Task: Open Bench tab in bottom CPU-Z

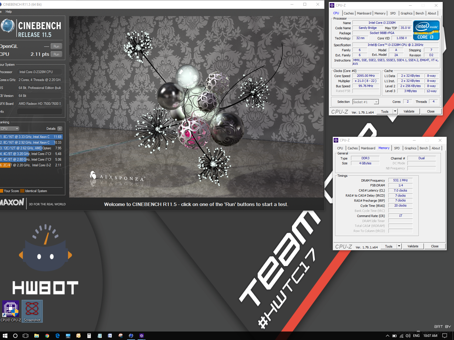Action: pyautogui.click(x=424, y=148)
